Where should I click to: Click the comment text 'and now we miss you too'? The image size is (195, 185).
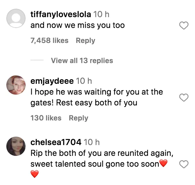click(x=78, y=26)
